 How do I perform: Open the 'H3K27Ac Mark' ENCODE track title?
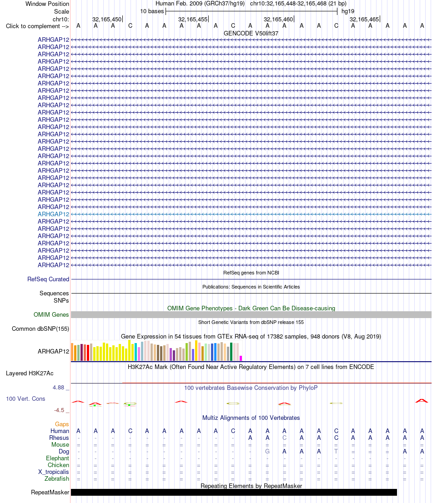tap(251, 367)
